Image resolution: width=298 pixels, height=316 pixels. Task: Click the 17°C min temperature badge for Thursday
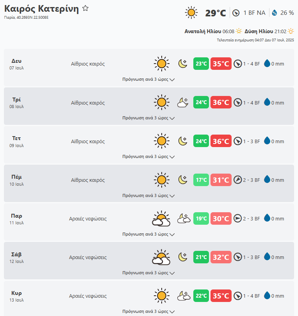pos(201,180)
